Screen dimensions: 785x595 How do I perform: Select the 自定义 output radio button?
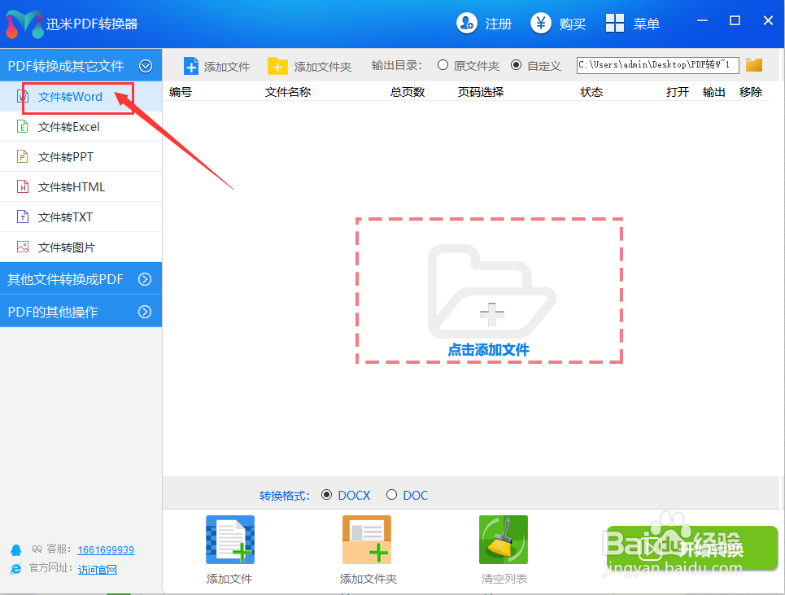tap(516, 66)
